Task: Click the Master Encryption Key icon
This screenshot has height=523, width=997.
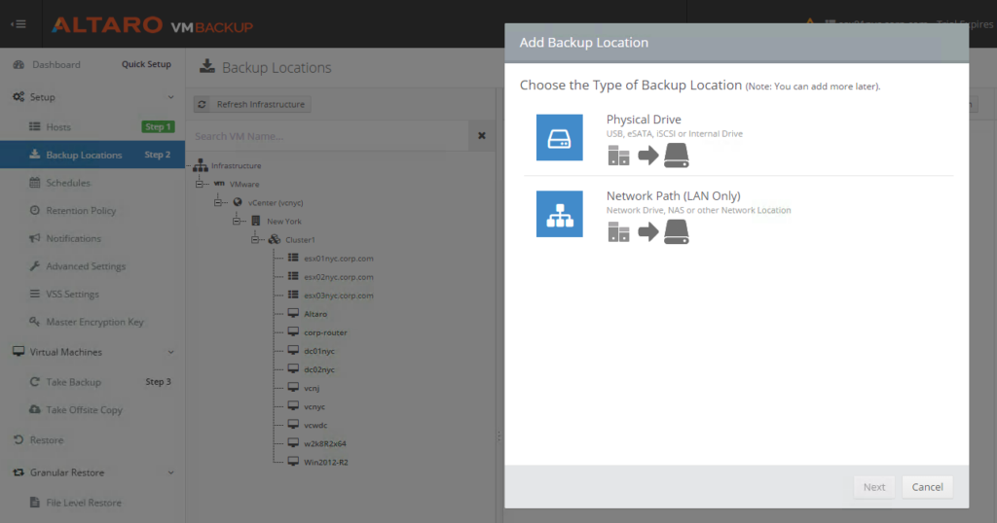Action: click(34, 322)
